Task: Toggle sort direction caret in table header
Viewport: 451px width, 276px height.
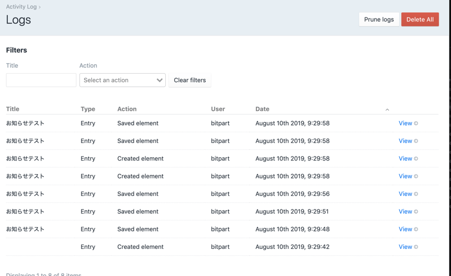Action: click(x=387, y=109)
